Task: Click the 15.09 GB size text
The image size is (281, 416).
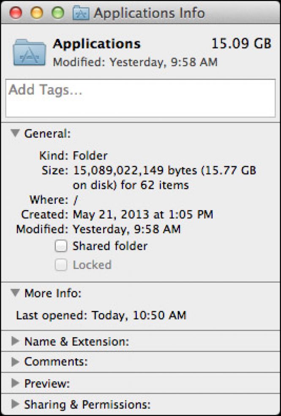Action: (x=241, y=43)
